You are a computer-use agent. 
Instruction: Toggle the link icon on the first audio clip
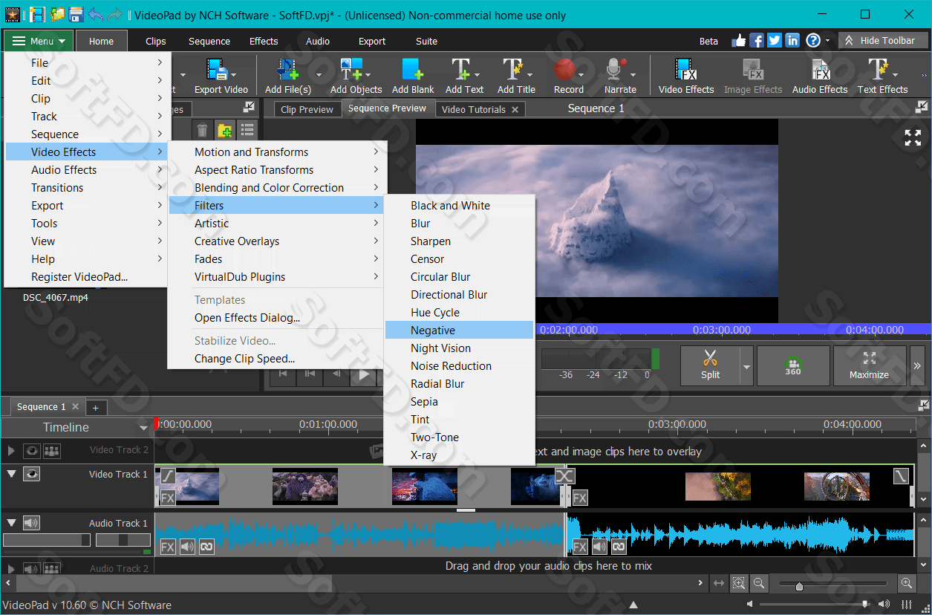pyautogui.click(x=206, y=547)
